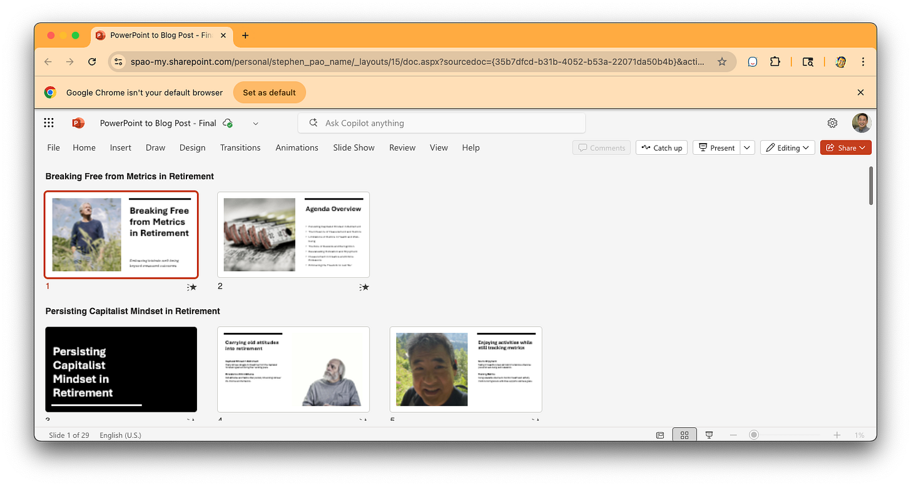Open Chrome three-dot menu

(863, 62)
